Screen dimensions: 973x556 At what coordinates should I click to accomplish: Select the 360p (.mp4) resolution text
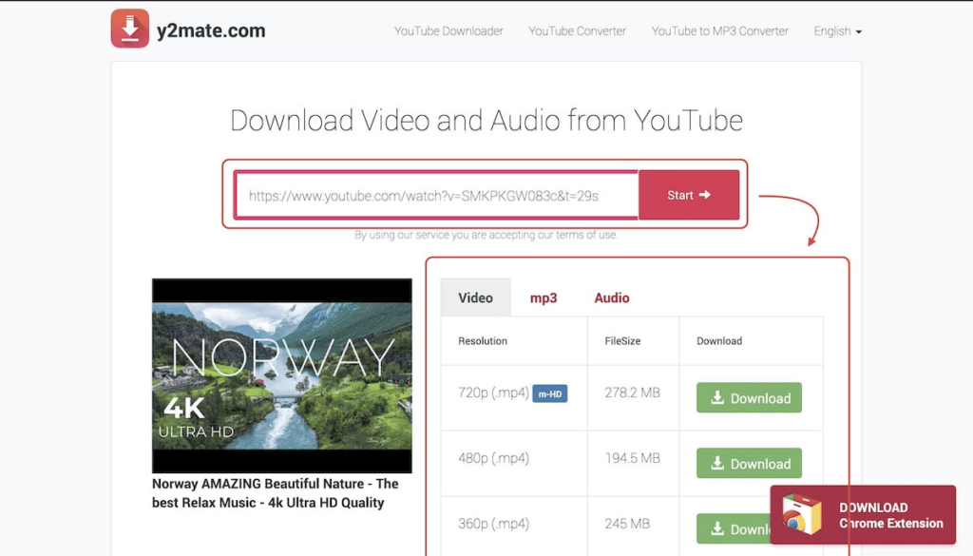(x=493, y=524)
